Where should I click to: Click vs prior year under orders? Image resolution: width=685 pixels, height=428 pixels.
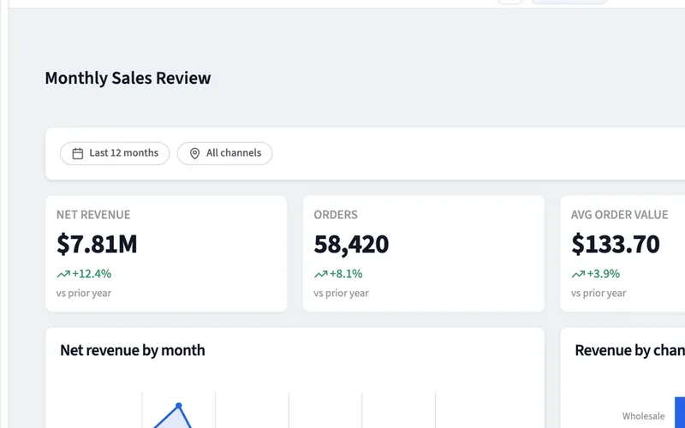pyautogui.click(x=341, y=293)
